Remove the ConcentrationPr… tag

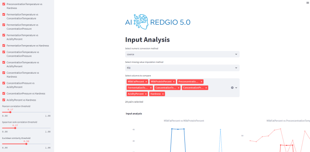tap(206, 88)
